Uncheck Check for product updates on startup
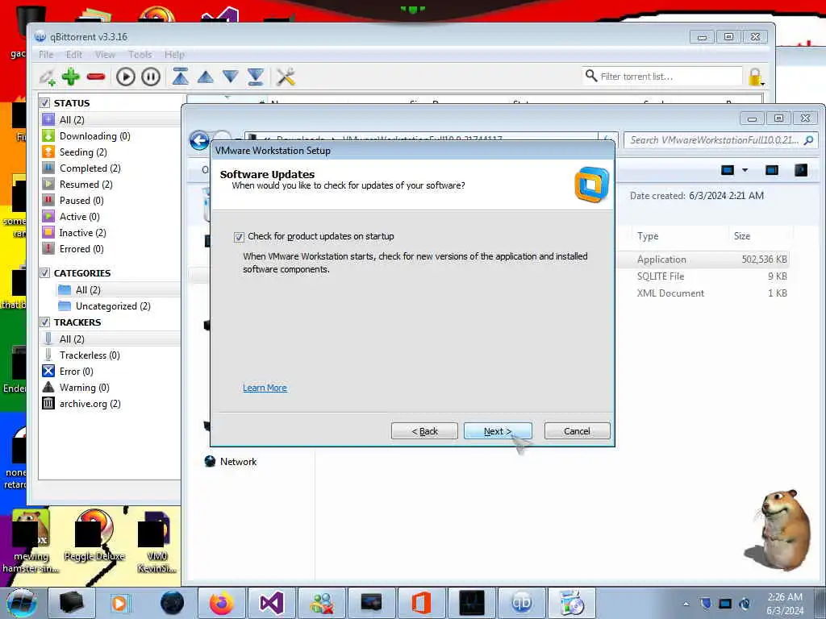This screenshot has height=619, width=826. point(239,237)
